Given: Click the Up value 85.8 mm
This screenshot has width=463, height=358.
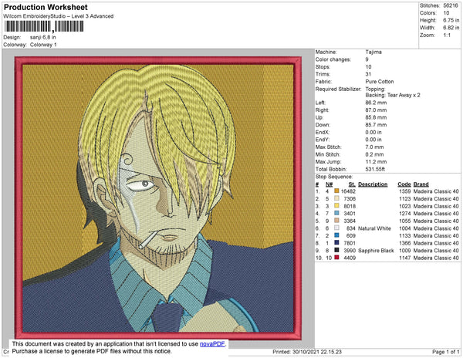Looking at the screenshot, I should tap(376, 117).
